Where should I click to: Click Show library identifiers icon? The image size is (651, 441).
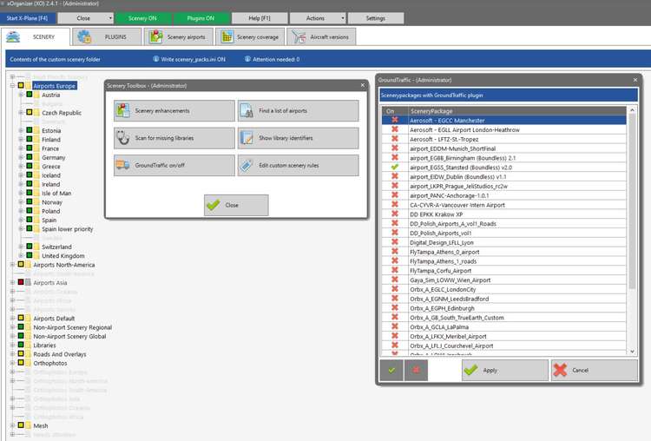point(247,138)
